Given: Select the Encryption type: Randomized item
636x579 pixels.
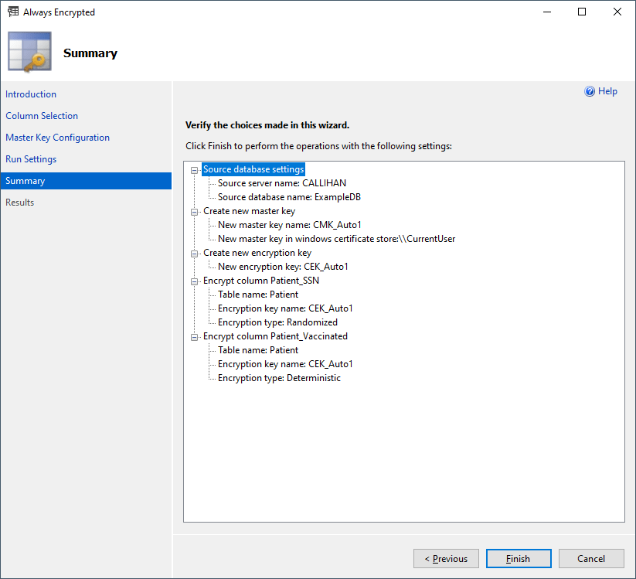Looking at the screenshot, I should click(277, 322).
